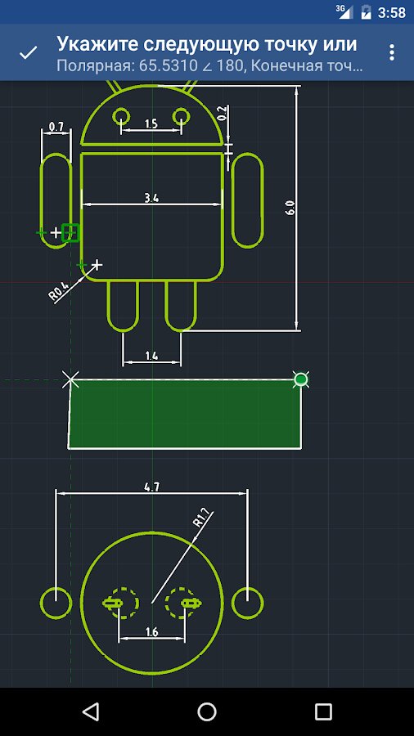This screenshot has height=736, width=414.
Task: Check the battery status icon
Action: pos(366,11)
